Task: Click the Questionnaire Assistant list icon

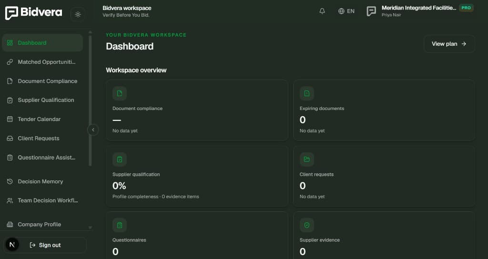Action: coord(10,158)
